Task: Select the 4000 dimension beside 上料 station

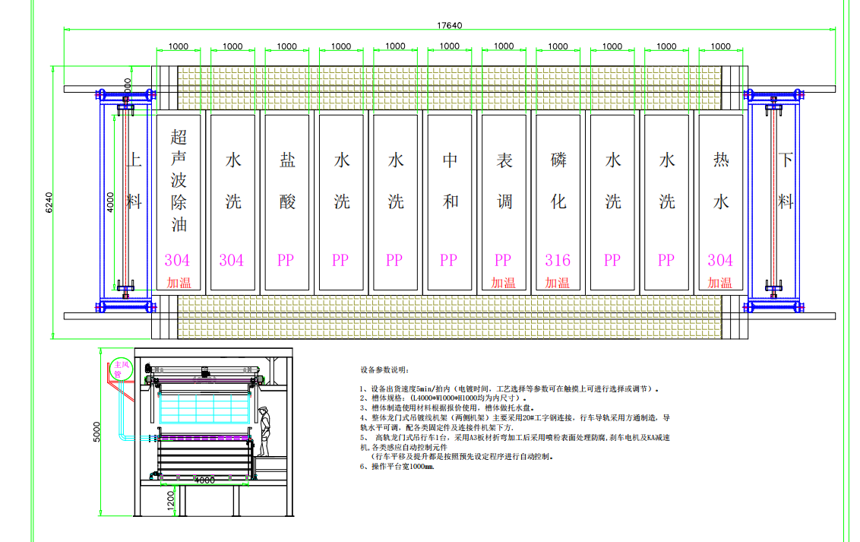Action: click(x=110, y=202)
